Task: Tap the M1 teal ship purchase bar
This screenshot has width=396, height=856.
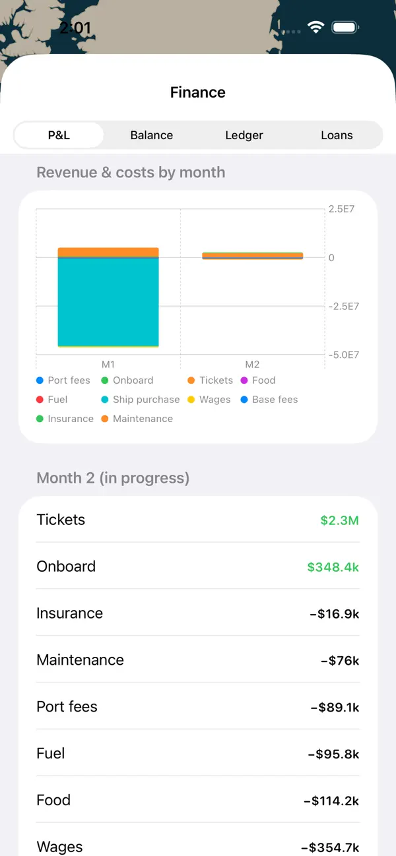Action: tap(108, 301)
